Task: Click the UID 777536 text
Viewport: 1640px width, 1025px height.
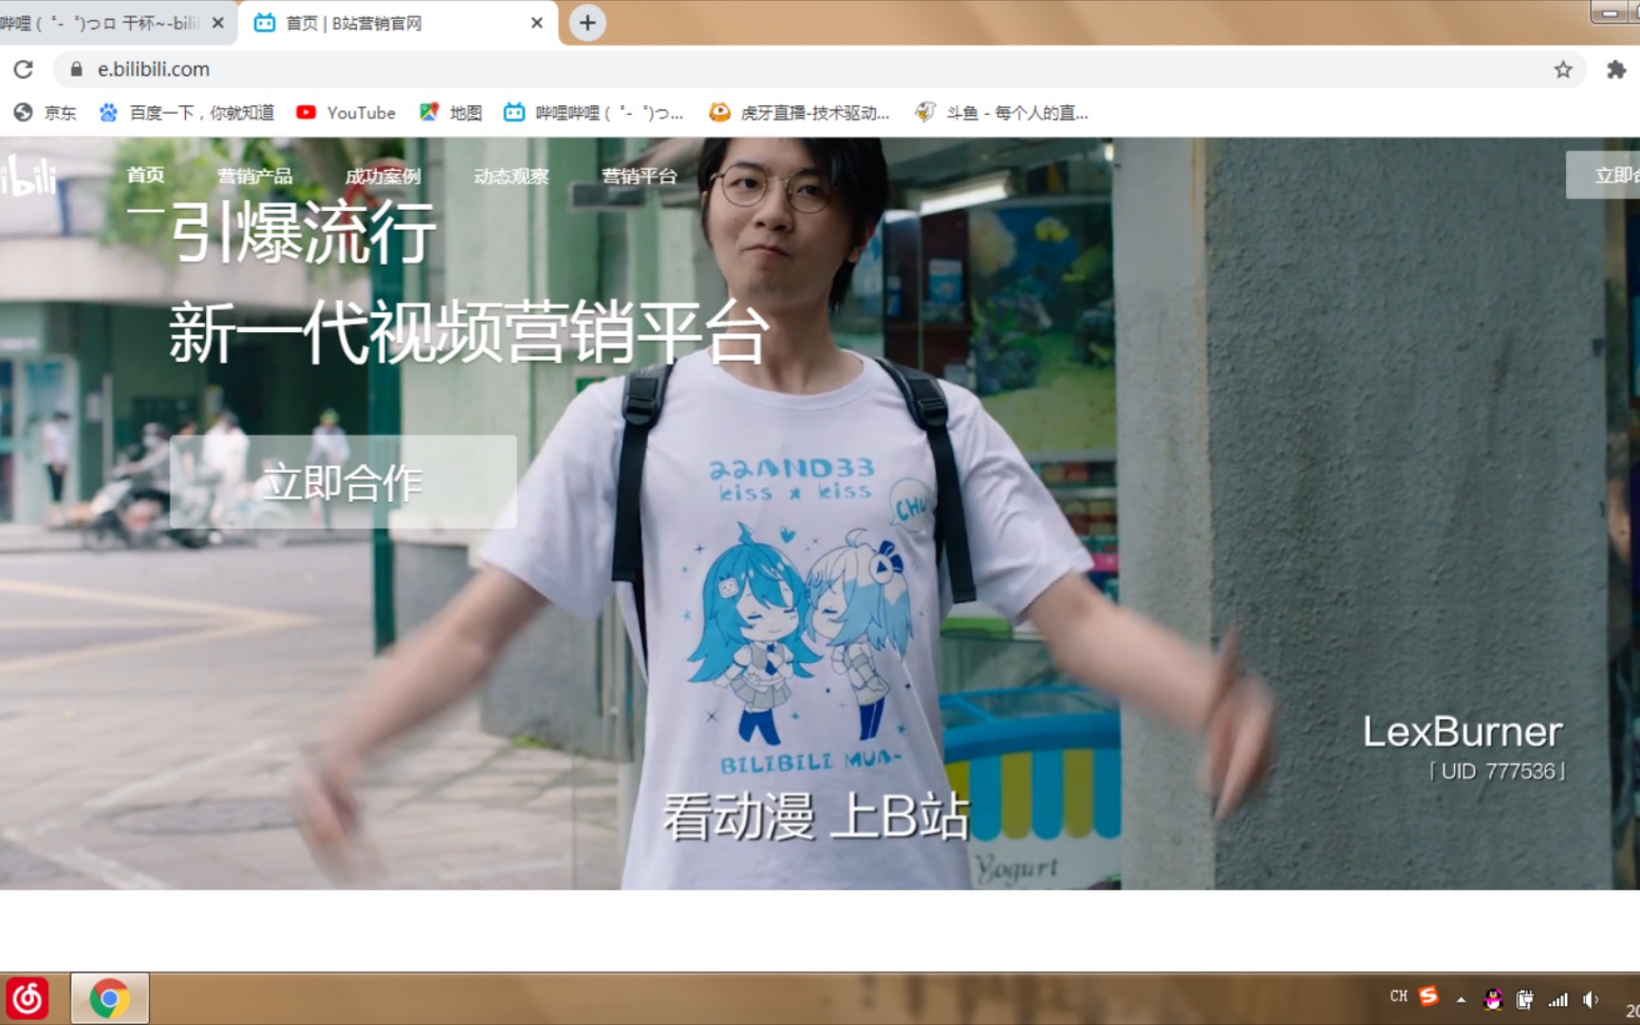Action: pos(1498,772)
